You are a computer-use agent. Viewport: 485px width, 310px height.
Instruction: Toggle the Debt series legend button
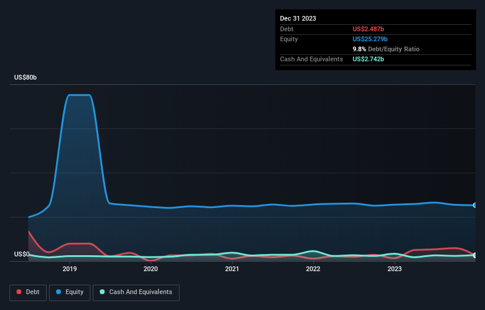point(28,292)
